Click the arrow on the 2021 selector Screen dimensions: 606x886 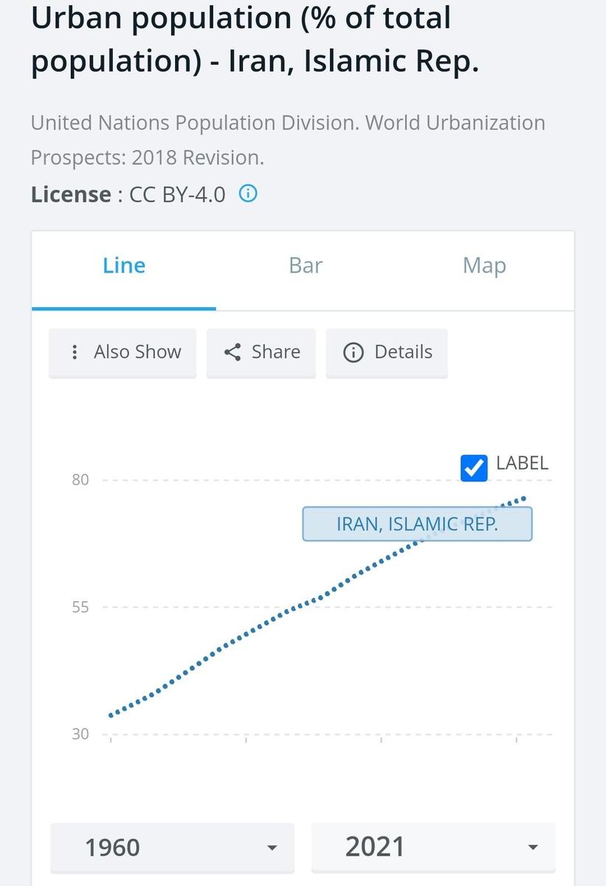[533, 848]
